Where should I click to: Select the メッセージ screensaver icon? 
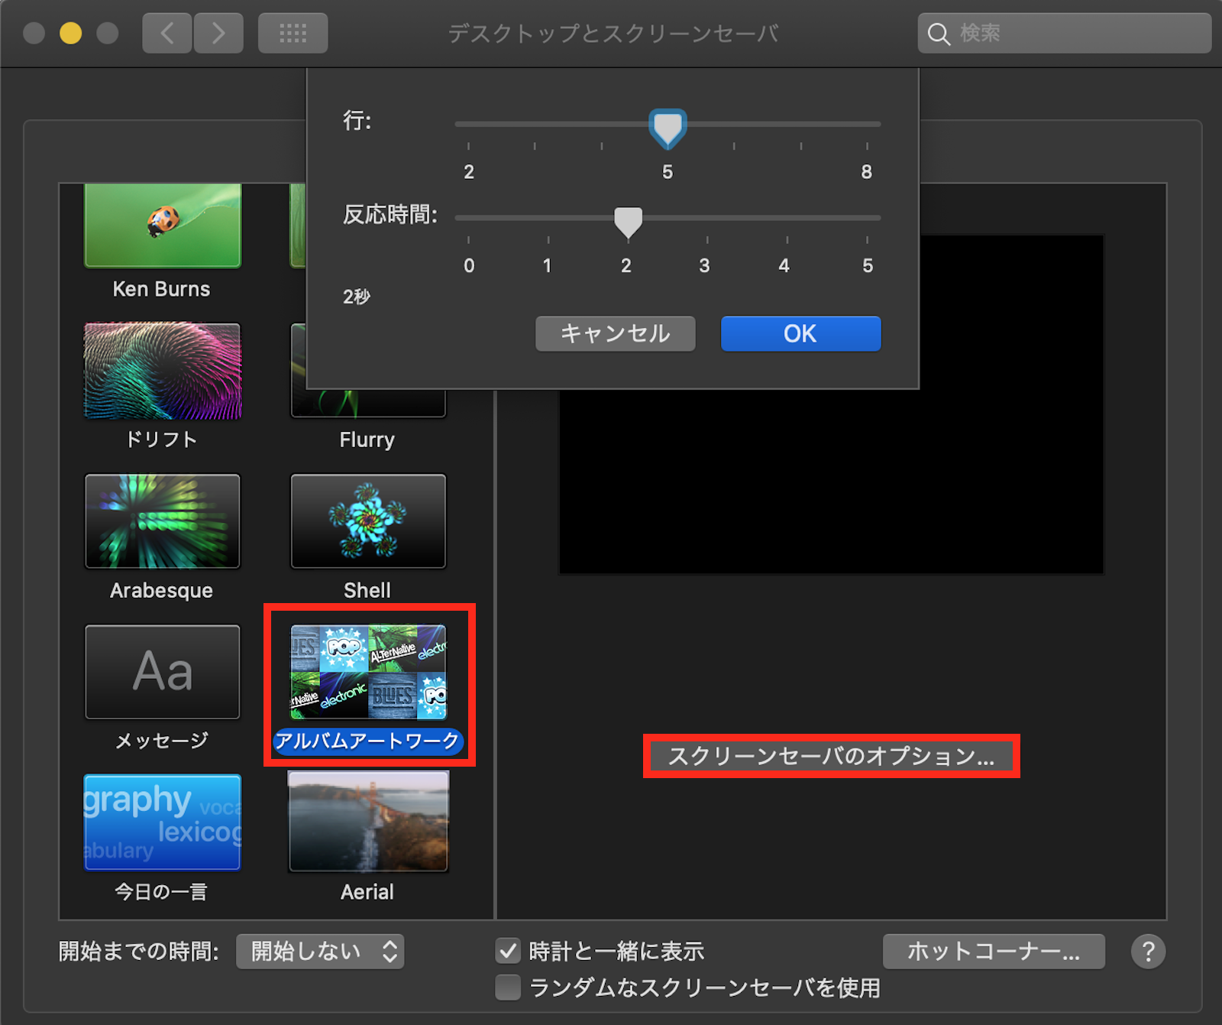click(163, 672)
